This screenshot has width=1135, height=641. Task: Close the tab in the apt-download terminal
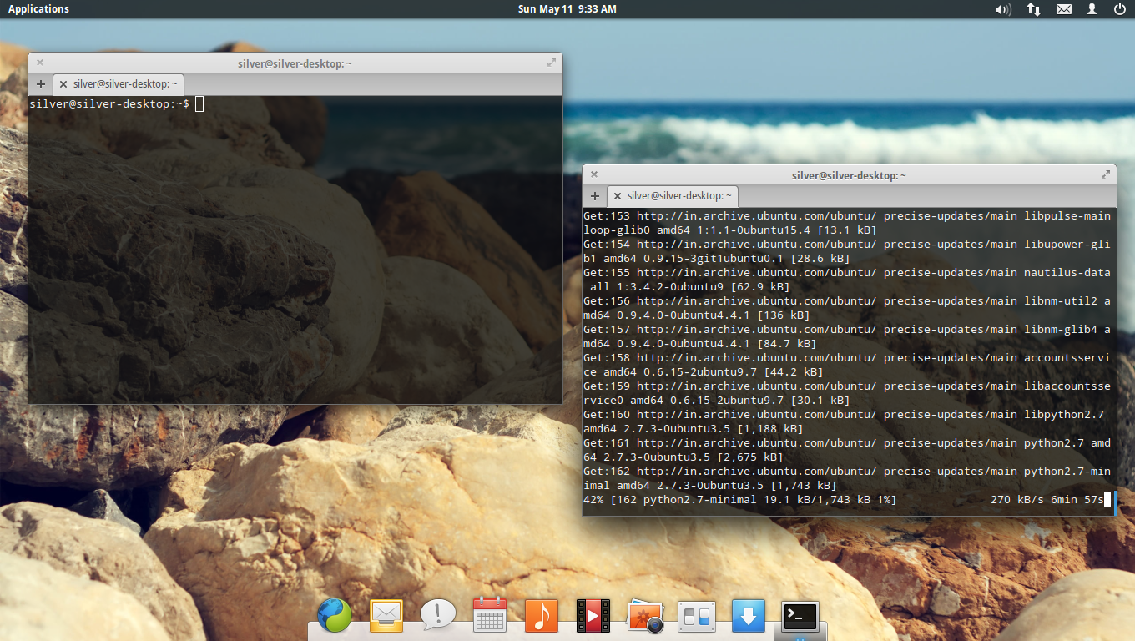618,196
